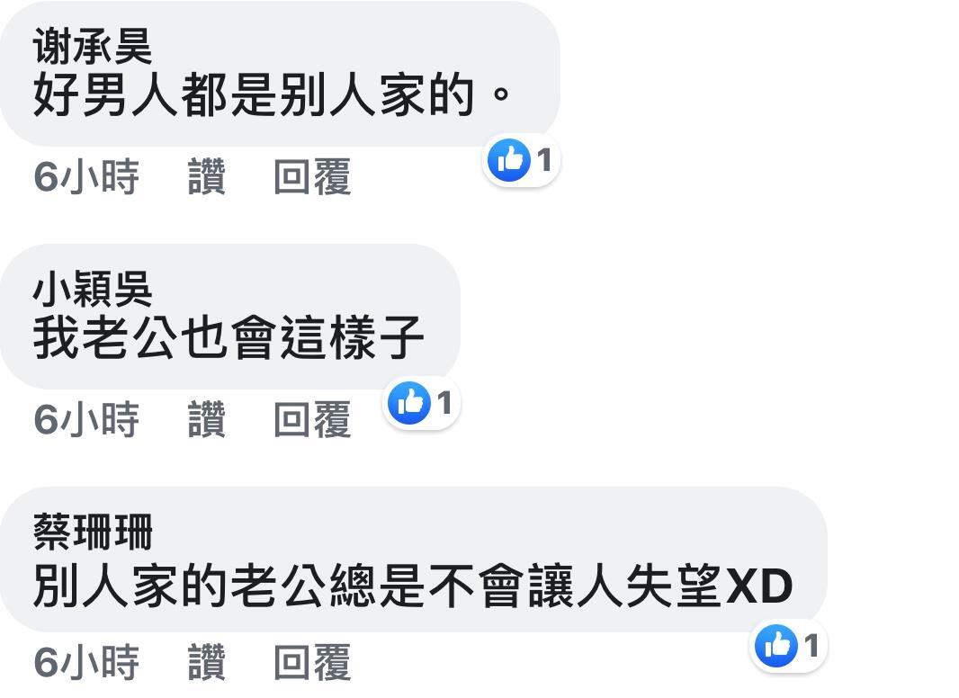
Task: Like 蔡珊珊's comment with 讚
Action: pos(207,662)
